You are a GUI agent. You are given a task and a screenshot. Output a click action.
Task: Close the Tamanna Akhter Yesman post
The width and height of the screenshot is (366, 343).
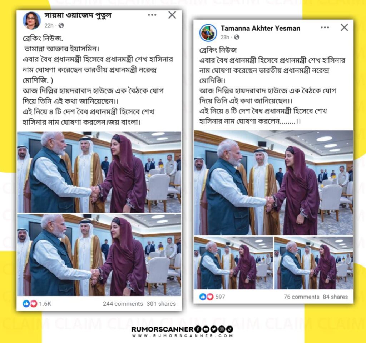point(344,27)
